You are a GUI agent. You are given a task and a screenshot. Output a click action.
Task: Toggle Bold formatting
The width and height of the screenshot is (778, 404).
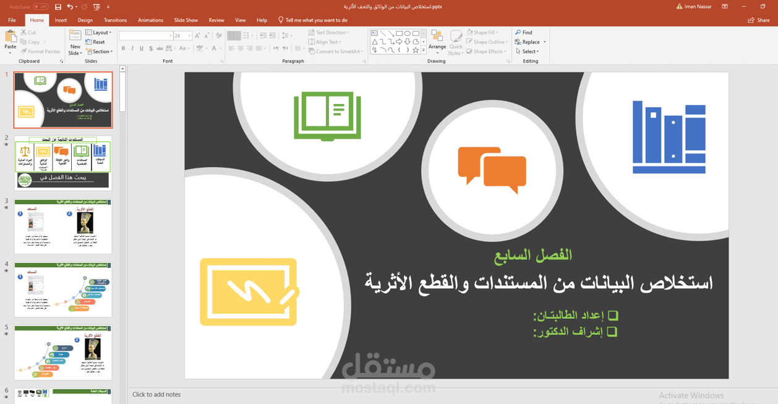coord(123,48)
